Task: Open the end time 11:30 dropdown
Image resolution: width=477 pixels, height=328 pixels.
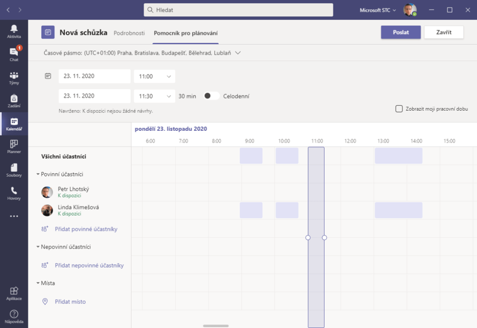Action: 154,96
